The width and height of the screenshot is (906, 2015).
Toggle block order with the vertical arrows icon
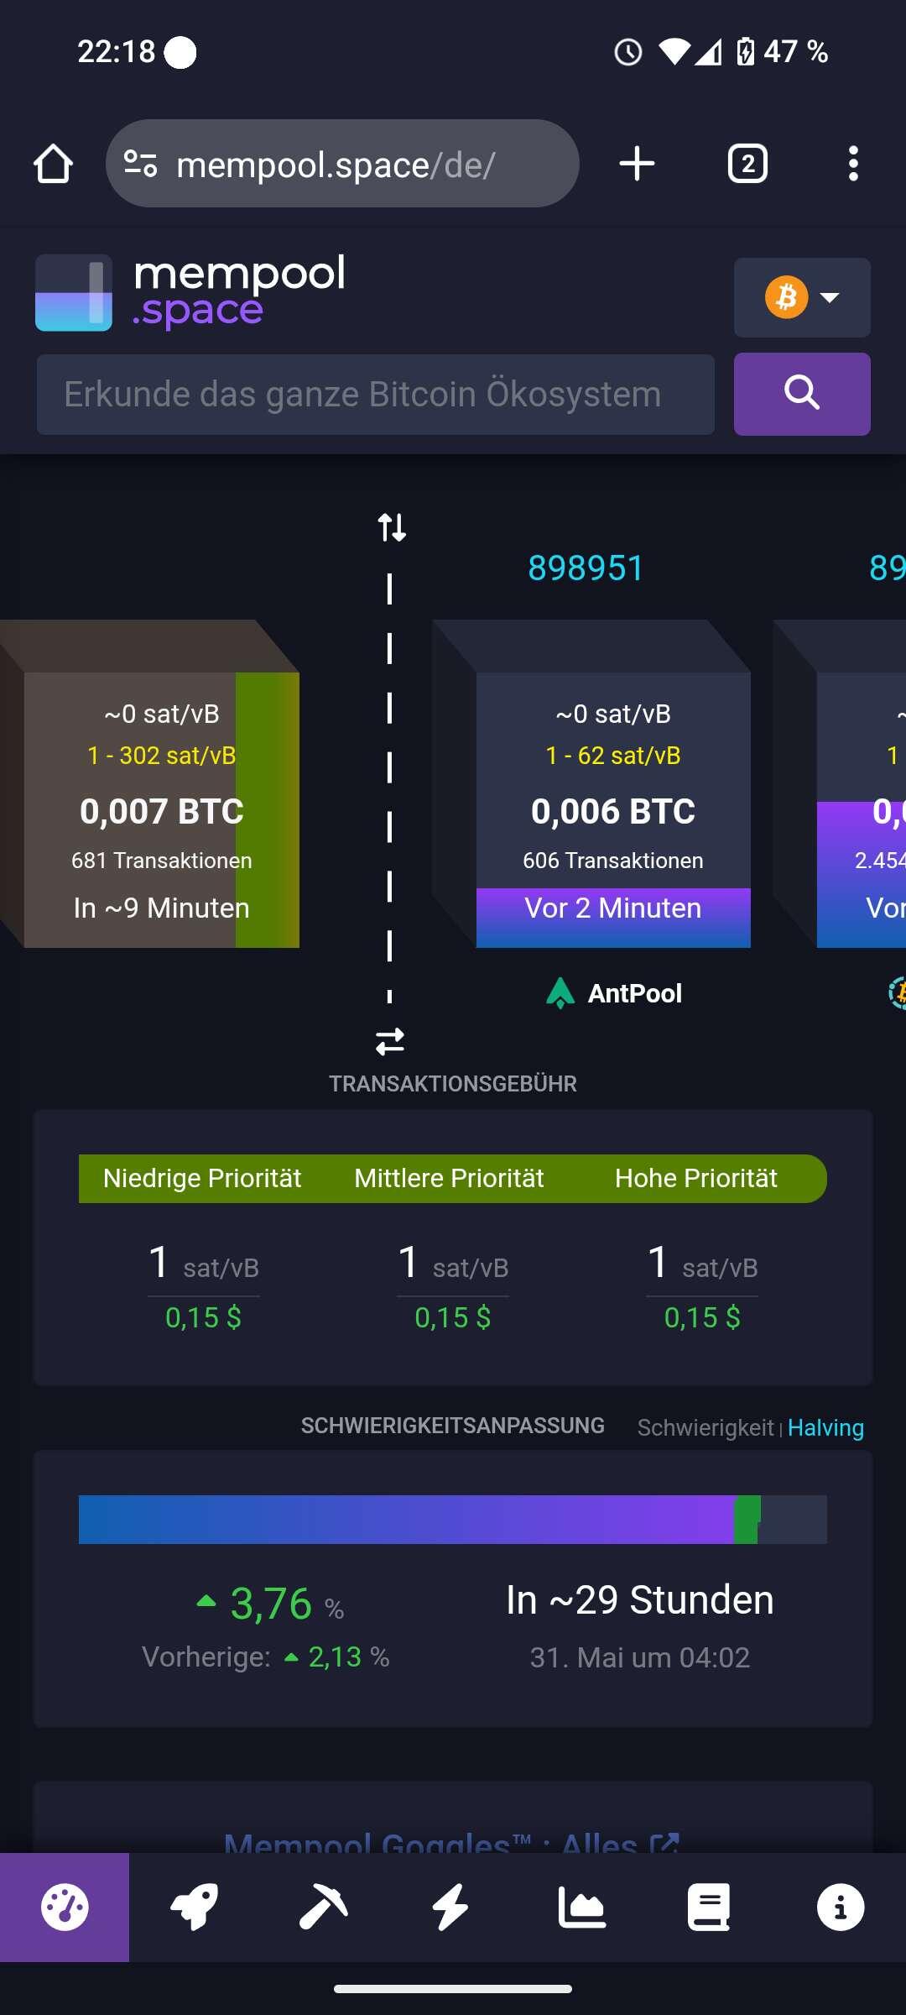[391, 527]
